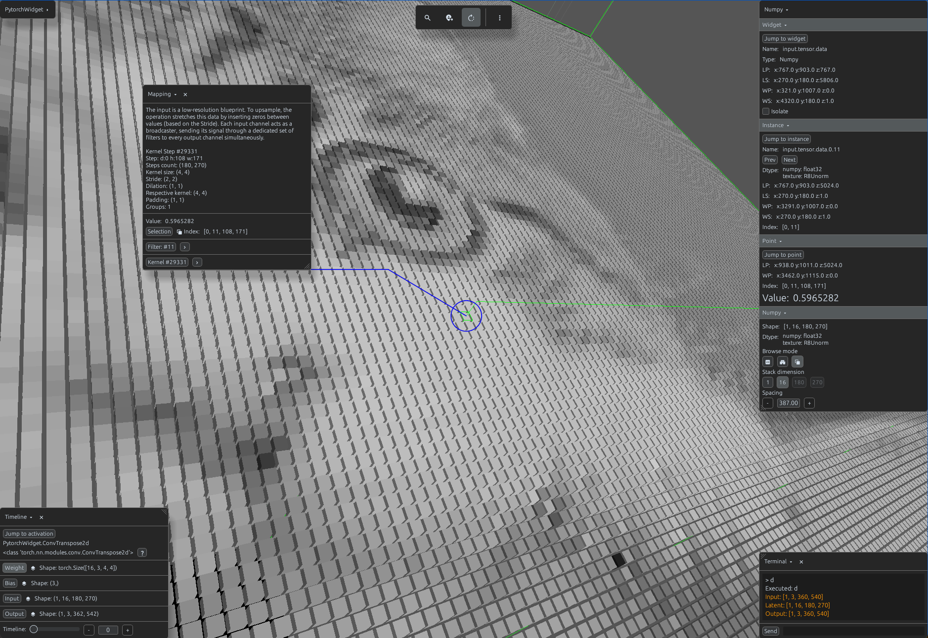Select the first Browse mode icon
Screen dimensions: 928x638
tap(768, 362)
